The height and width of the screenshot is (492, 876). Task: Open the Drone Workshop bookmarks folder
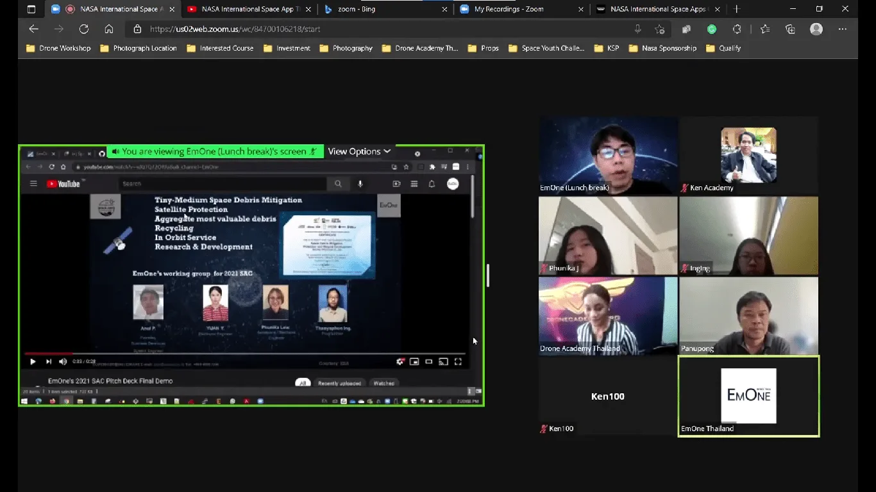pos(58,48)
